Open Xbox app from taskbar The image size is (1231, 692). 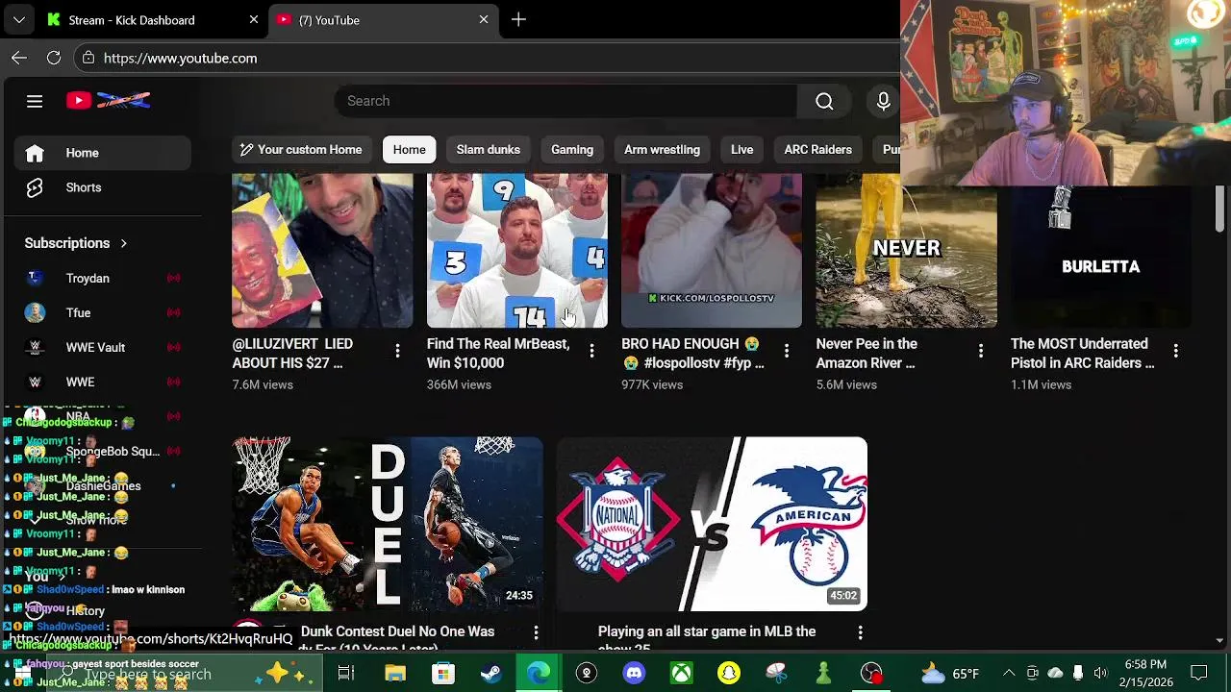(x=681, y=674)
